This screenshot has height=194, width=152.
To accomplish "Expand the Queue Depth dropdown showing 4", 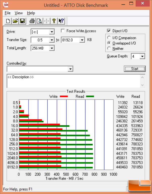I will 142,56.
